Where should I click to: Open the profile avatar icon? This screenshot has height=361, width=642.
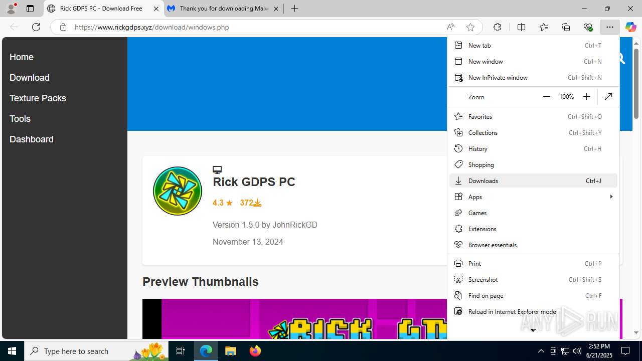(x=11, y=9)
